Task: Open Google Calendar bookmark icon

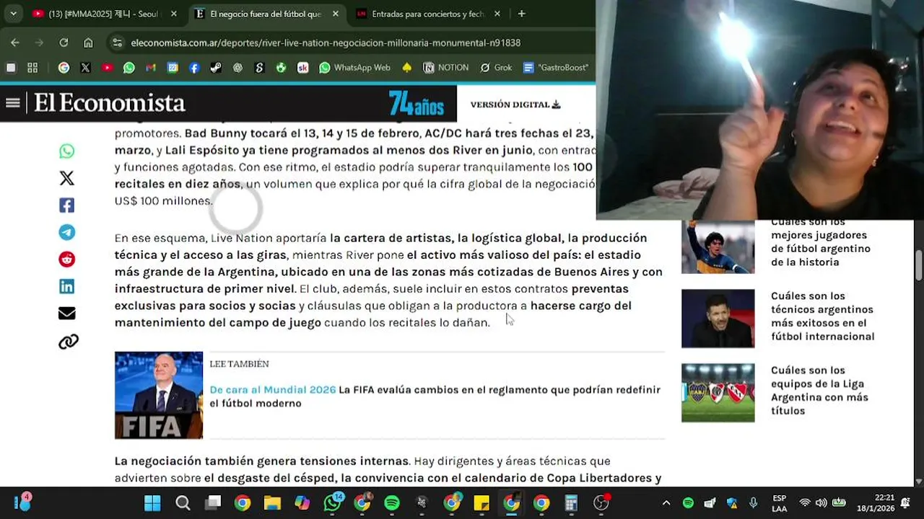Action: click(x=173, y=68)
